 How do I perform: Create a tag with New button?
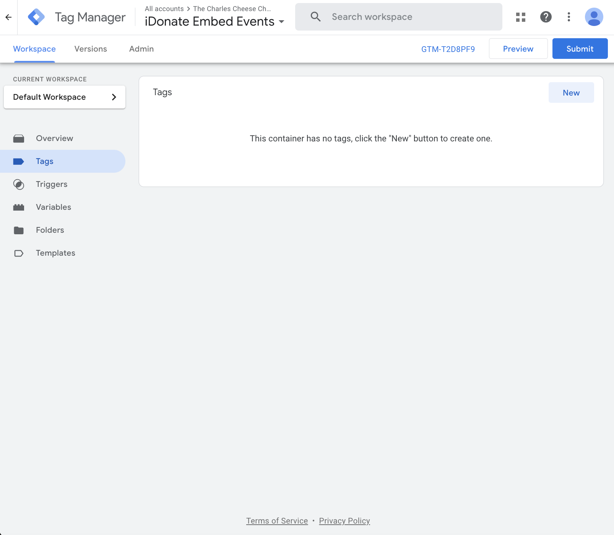click(x=571, y=92)
